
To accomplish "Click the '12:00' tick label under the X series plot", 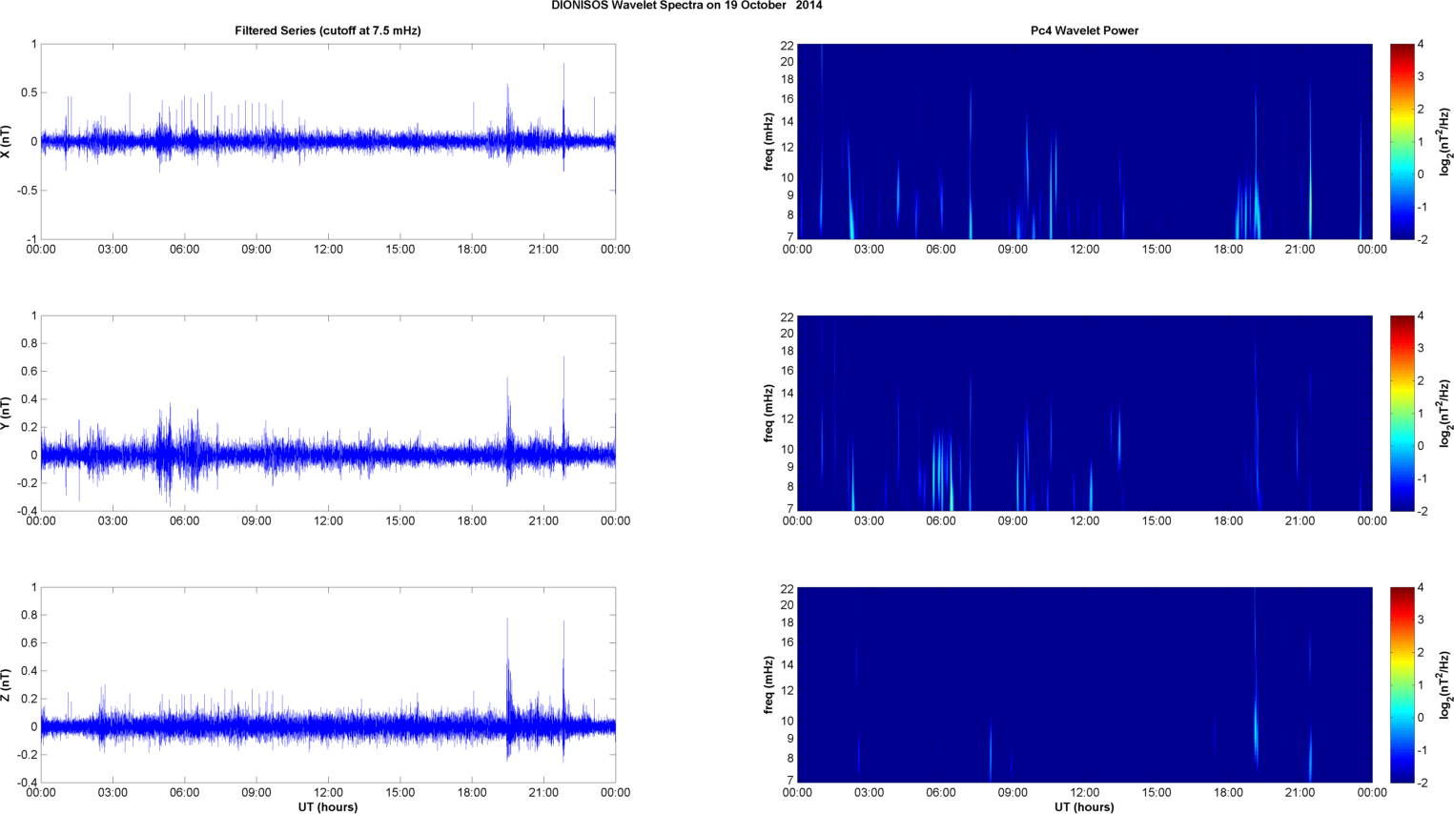I will click(328, 250).
